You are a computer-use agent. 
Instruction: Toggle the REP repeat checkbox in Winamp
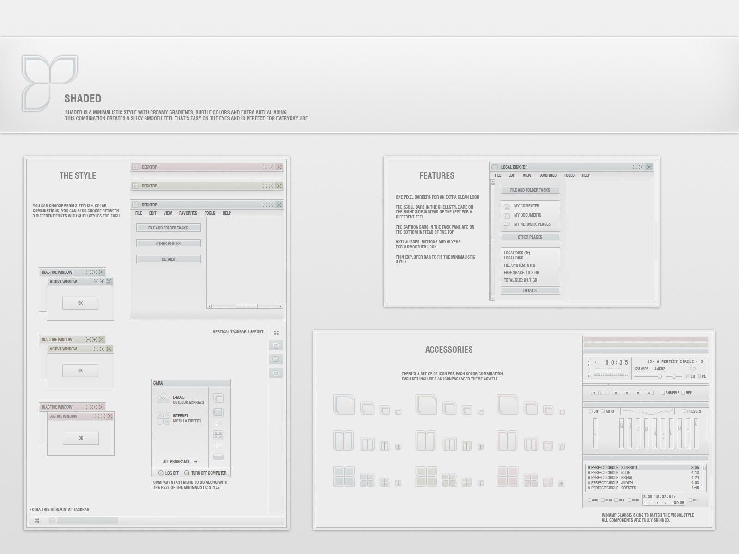point(683,393)
